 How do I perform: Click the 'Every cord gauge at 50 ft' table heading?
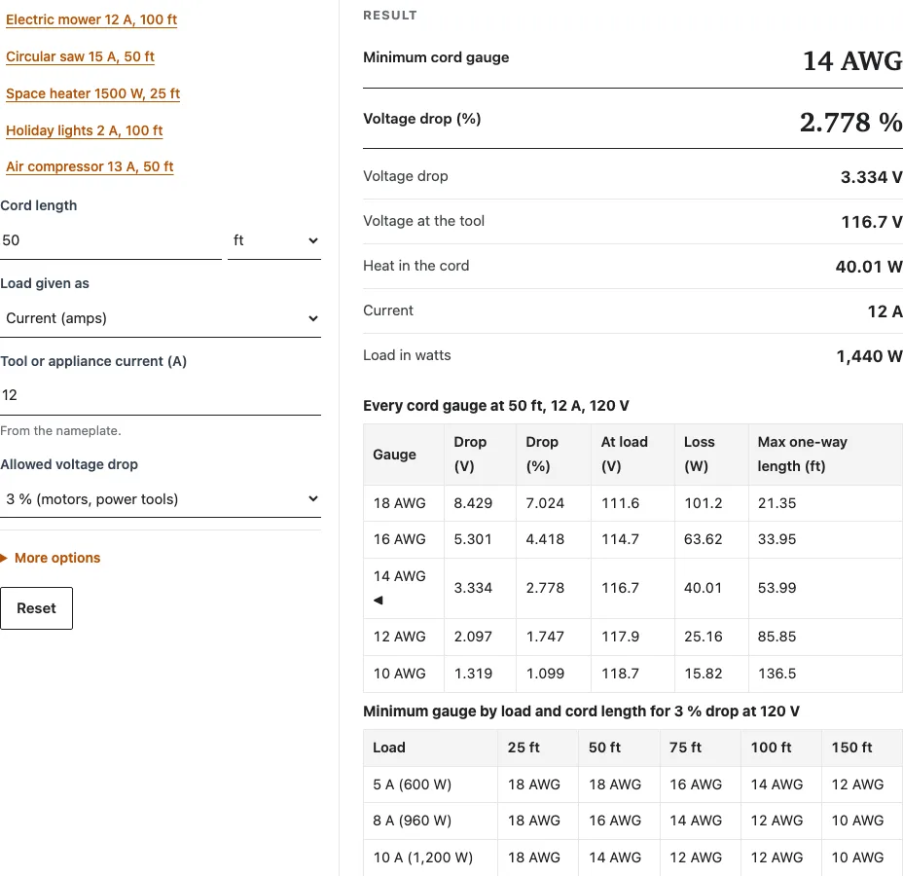coord(496,406)
